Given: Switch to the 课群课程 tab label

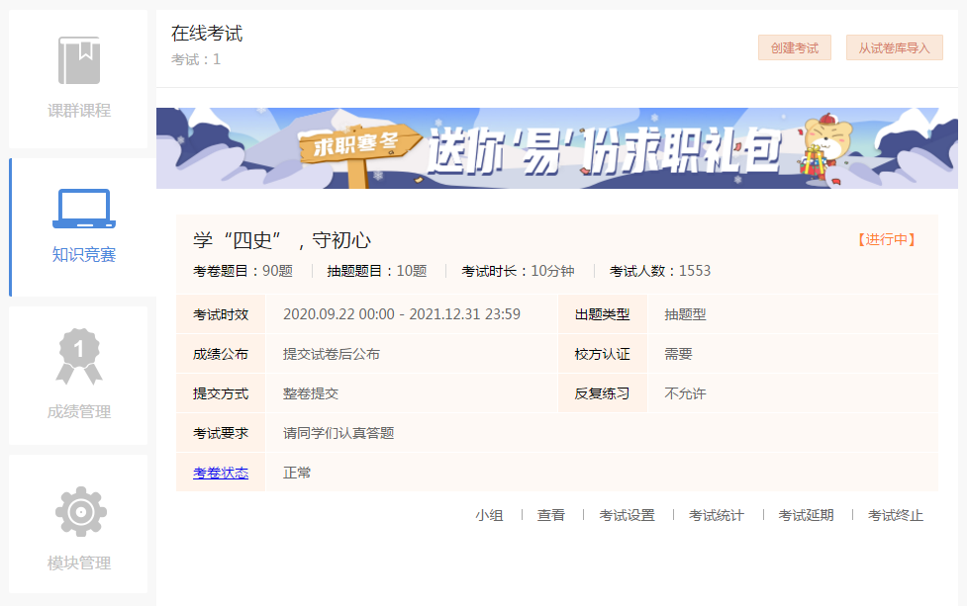Looking at the screenshot, I should (x=79, y=111).
